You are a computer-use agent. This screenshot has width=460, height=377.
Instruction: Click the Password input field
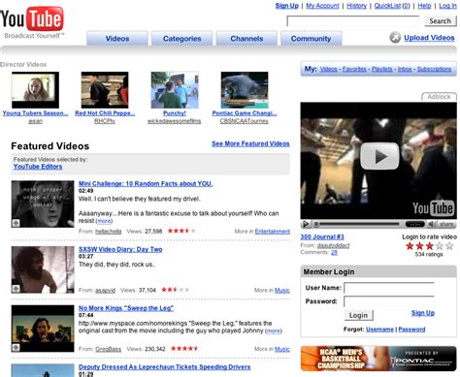(389, 301)
